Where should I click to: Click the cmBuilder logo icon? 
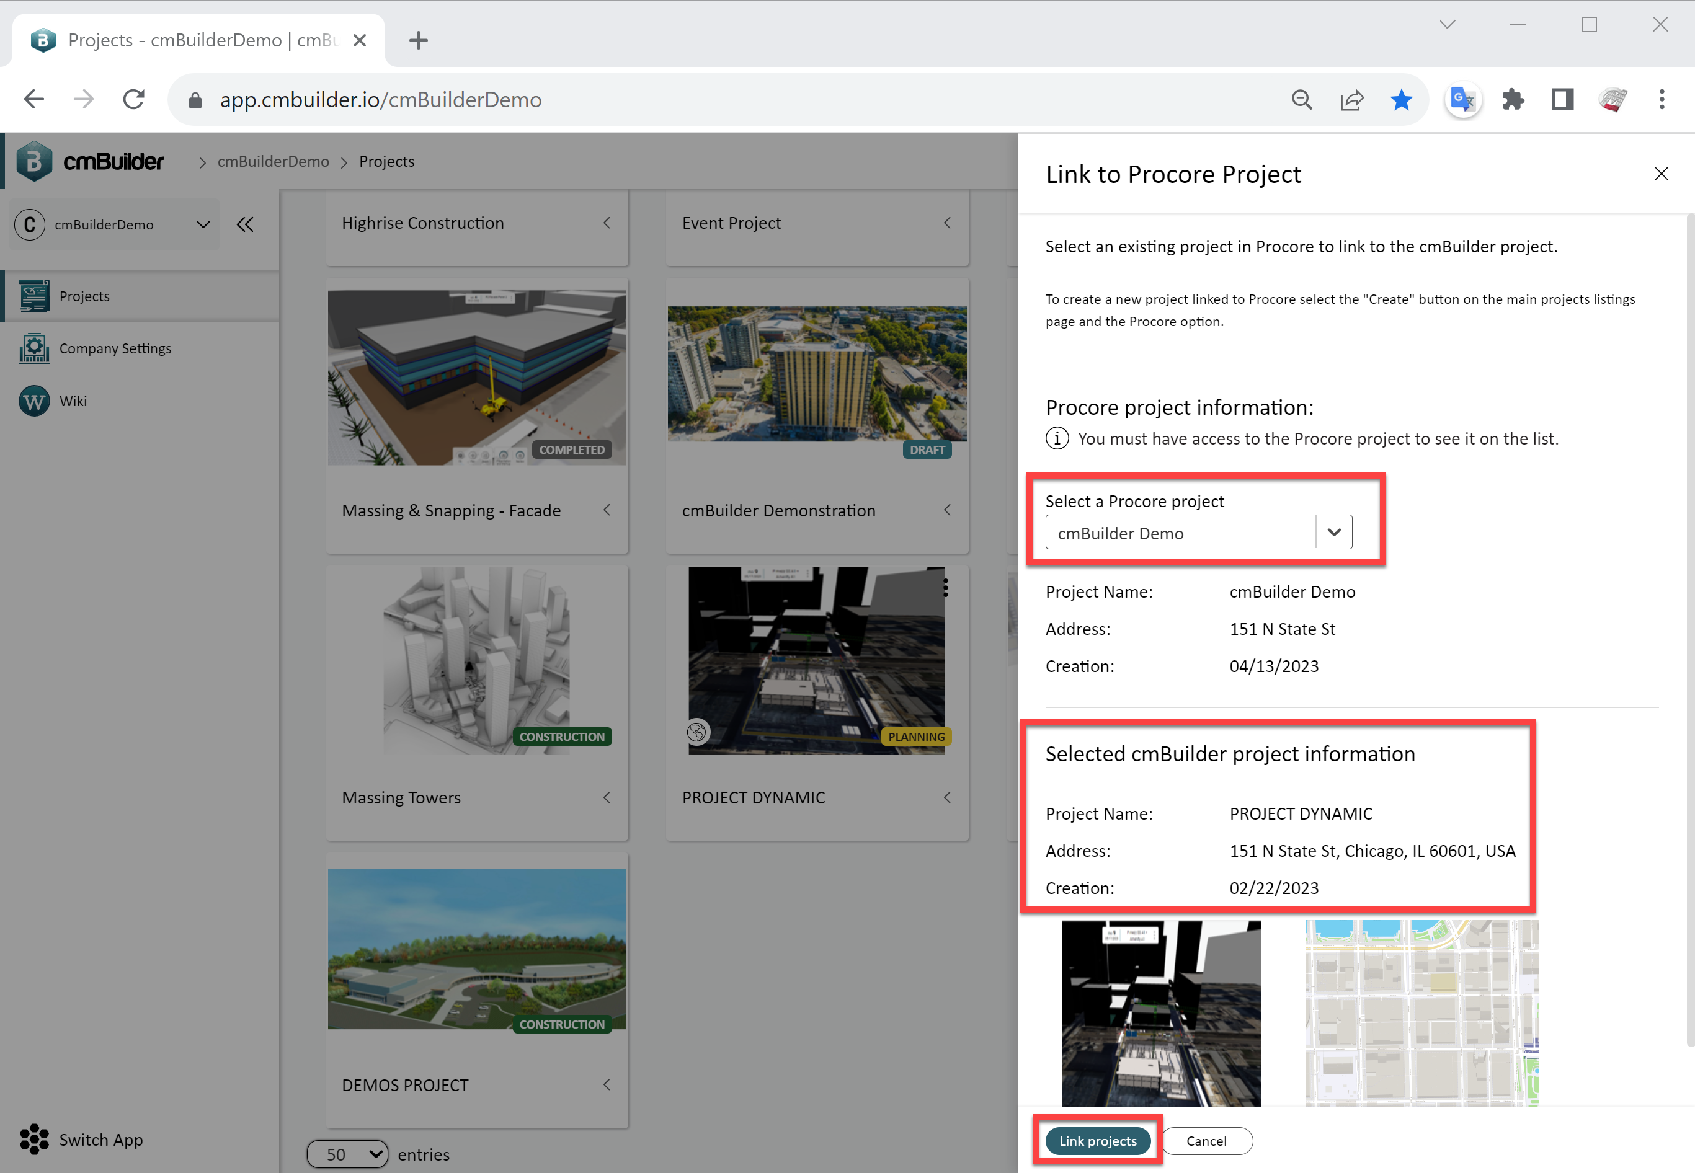(34, 161)
